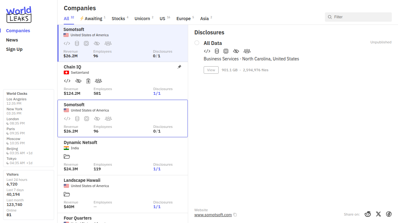Click database icon under All Data

(x=217, y=51)
